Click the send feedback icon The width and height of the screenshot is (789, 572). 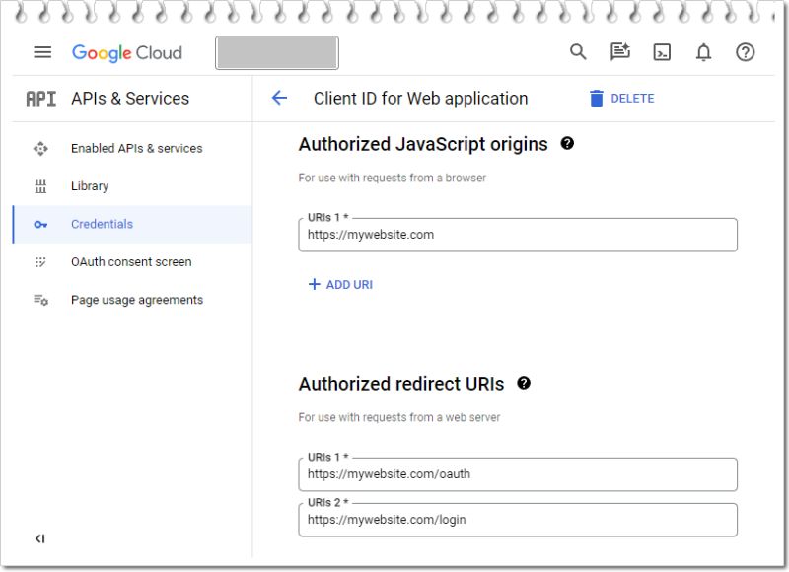click(619, 52)
